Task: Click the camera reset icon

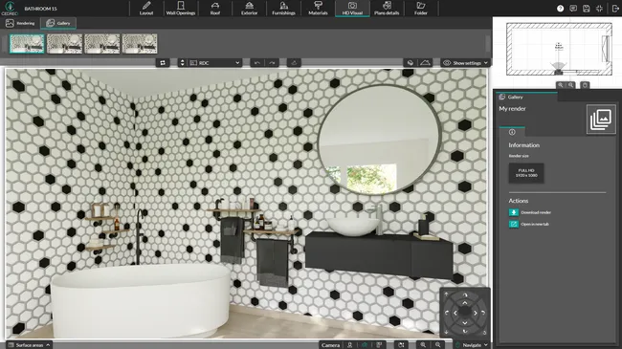Action: click(401, 345)
